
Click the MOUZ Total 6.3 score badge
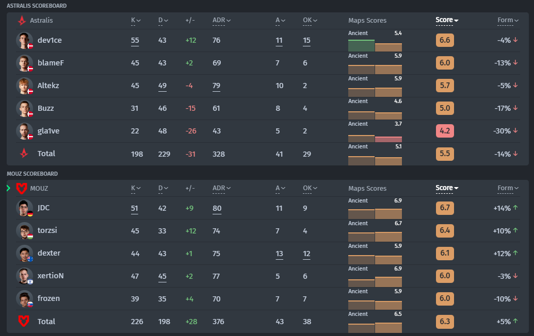click(445, 322)
